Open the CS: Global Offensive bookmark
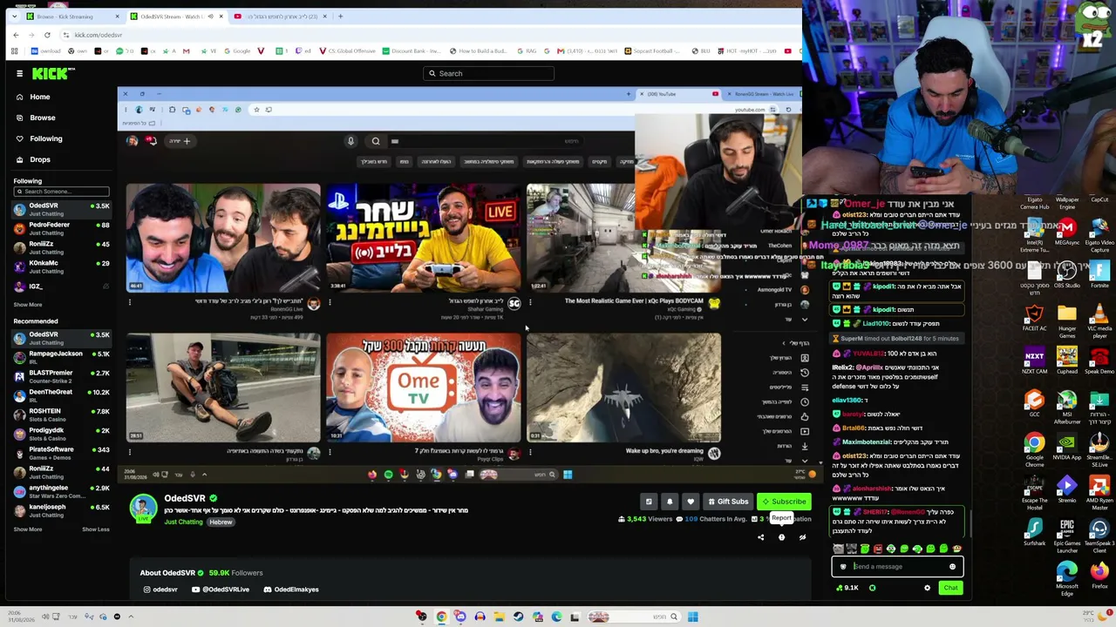The width and height of the screenshot is (1116, 627). click(x=347, y=51)
